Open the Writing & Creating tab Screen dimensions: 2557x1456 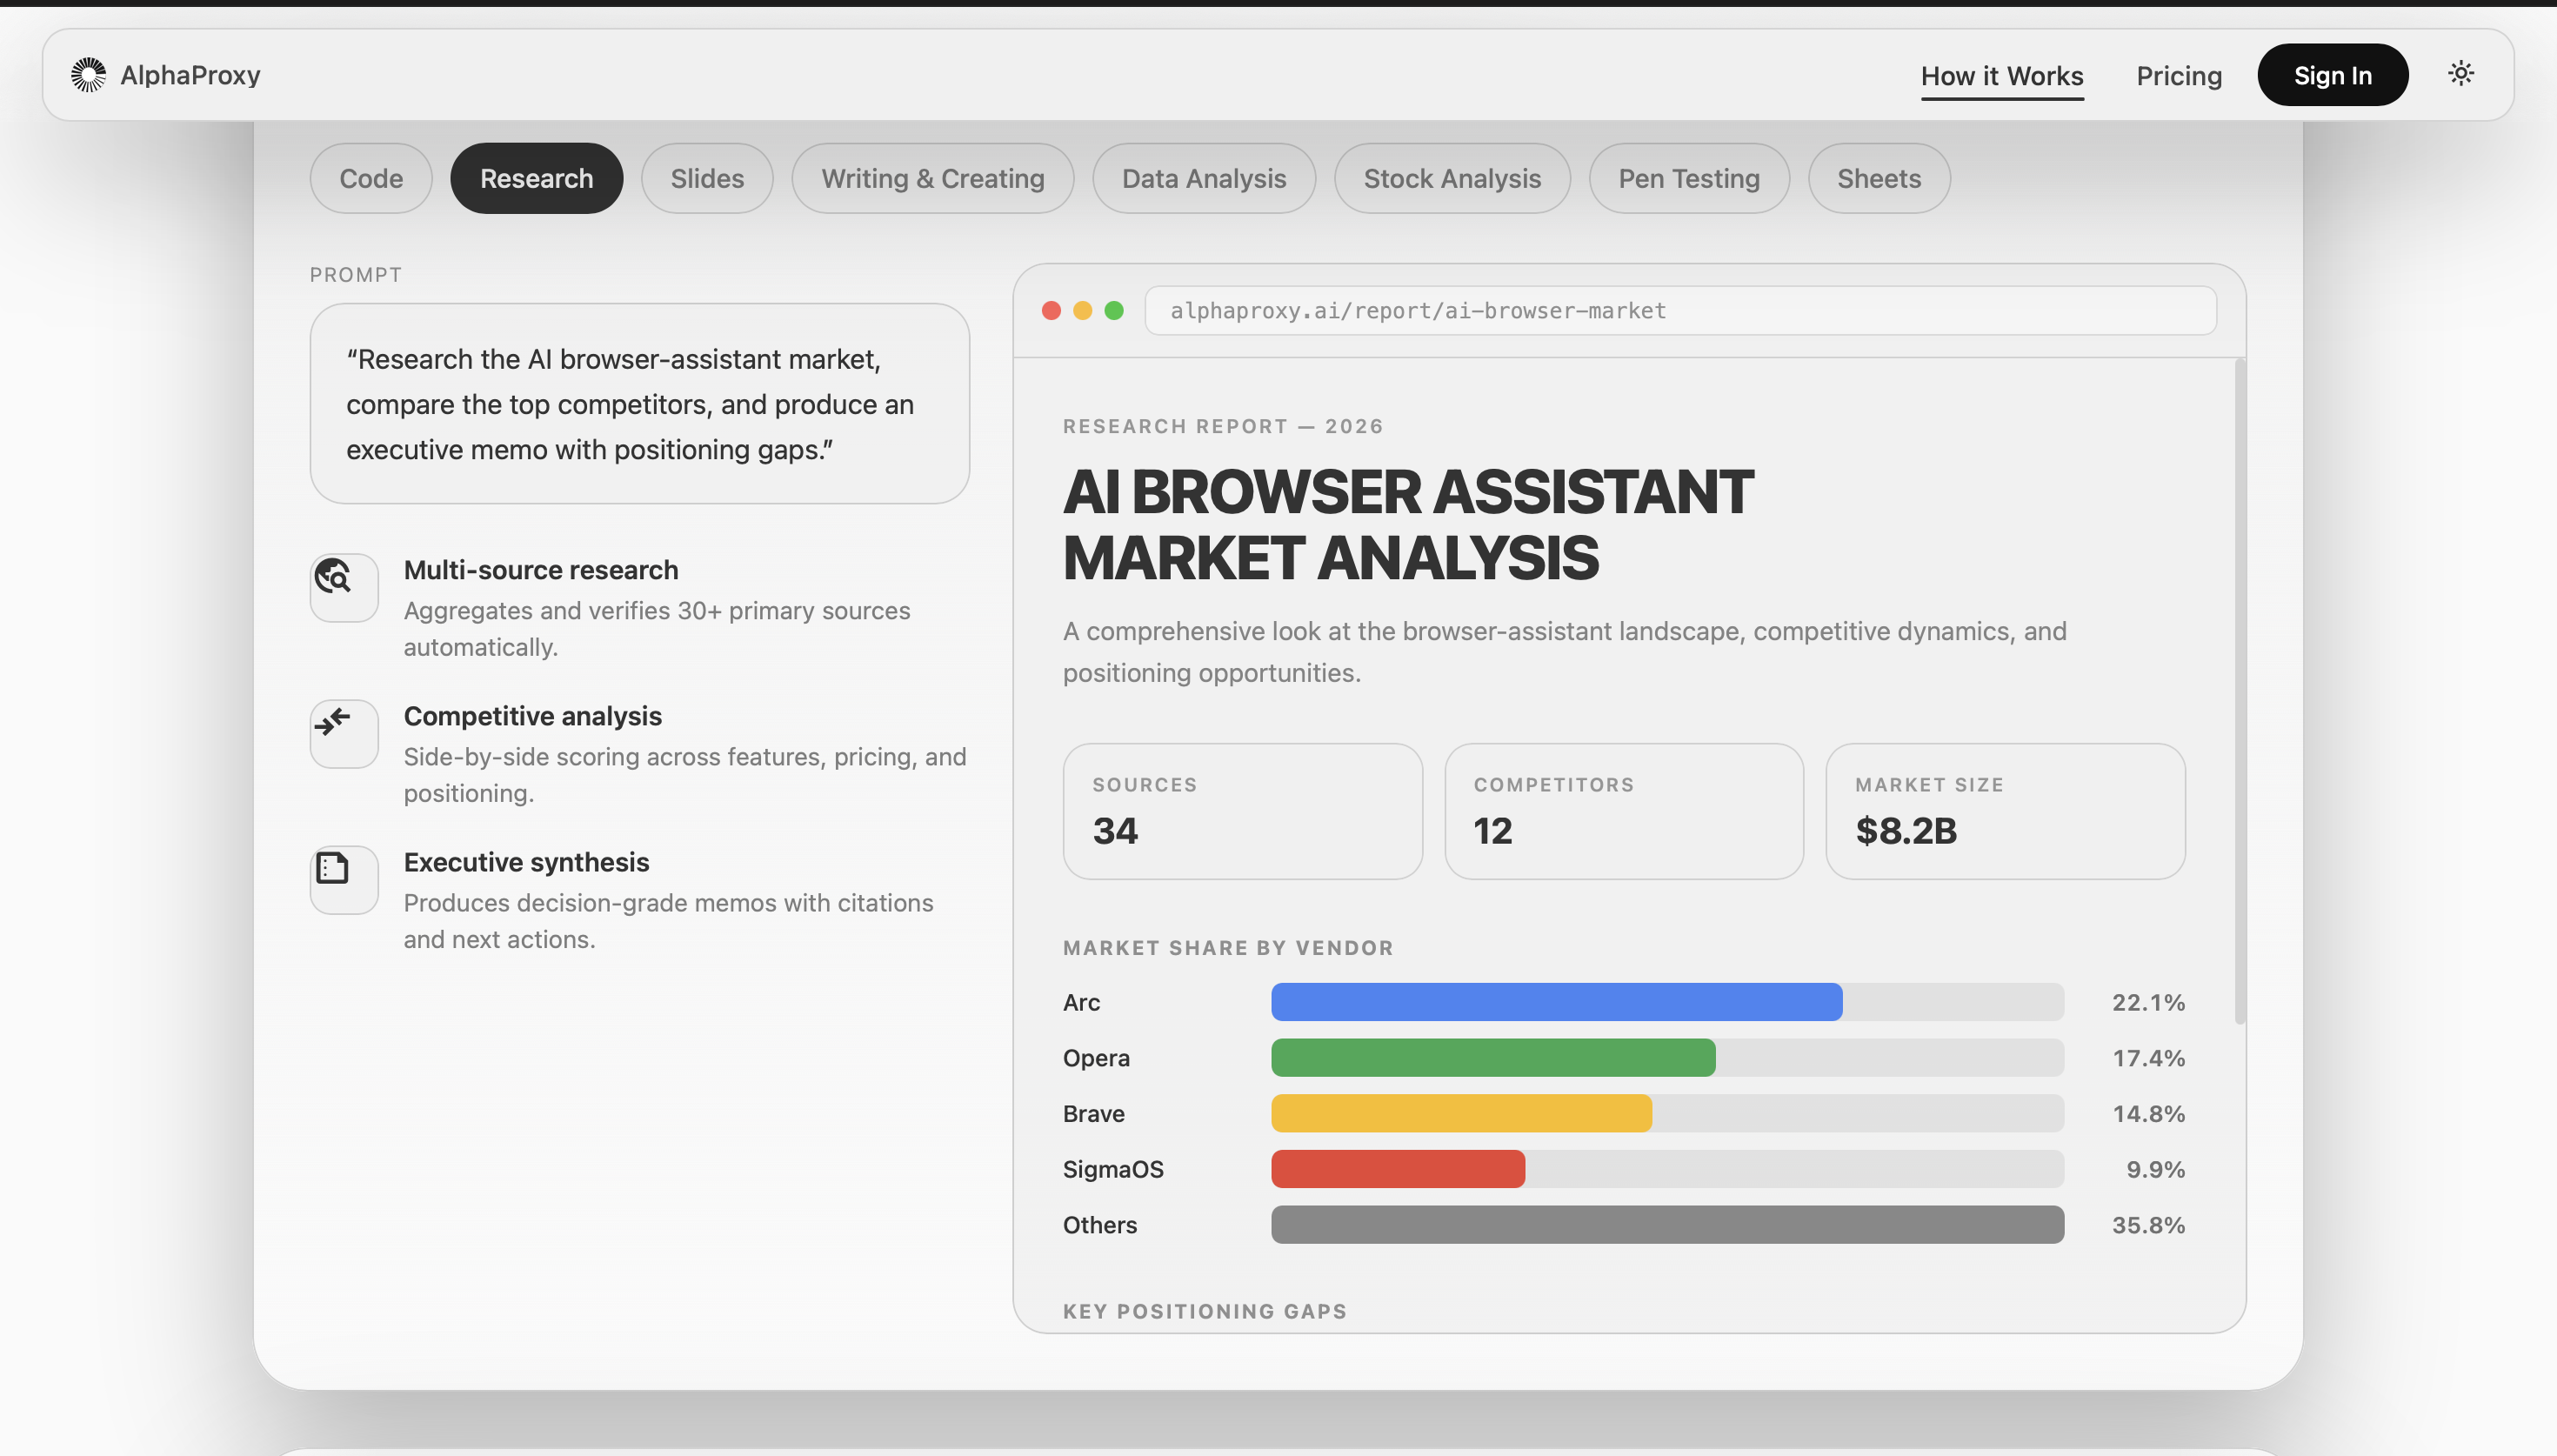click(x=932, y=178)
